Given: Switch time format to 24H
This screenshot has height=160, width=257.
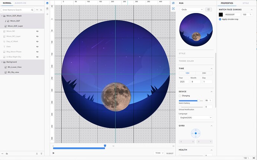Looking at the screenshot, I should tap(204, 73).
